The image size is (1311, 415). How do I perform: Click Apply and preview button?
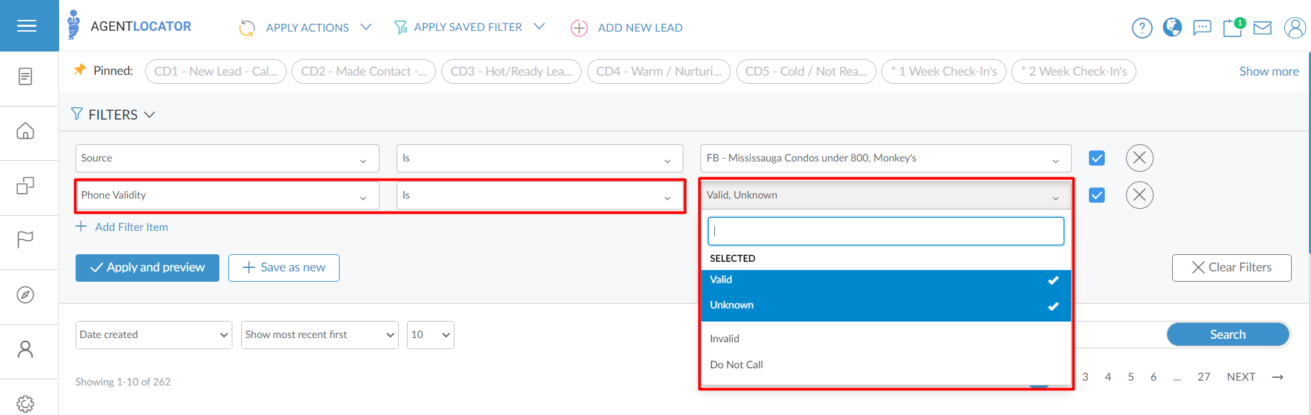[x=147, y=267]
